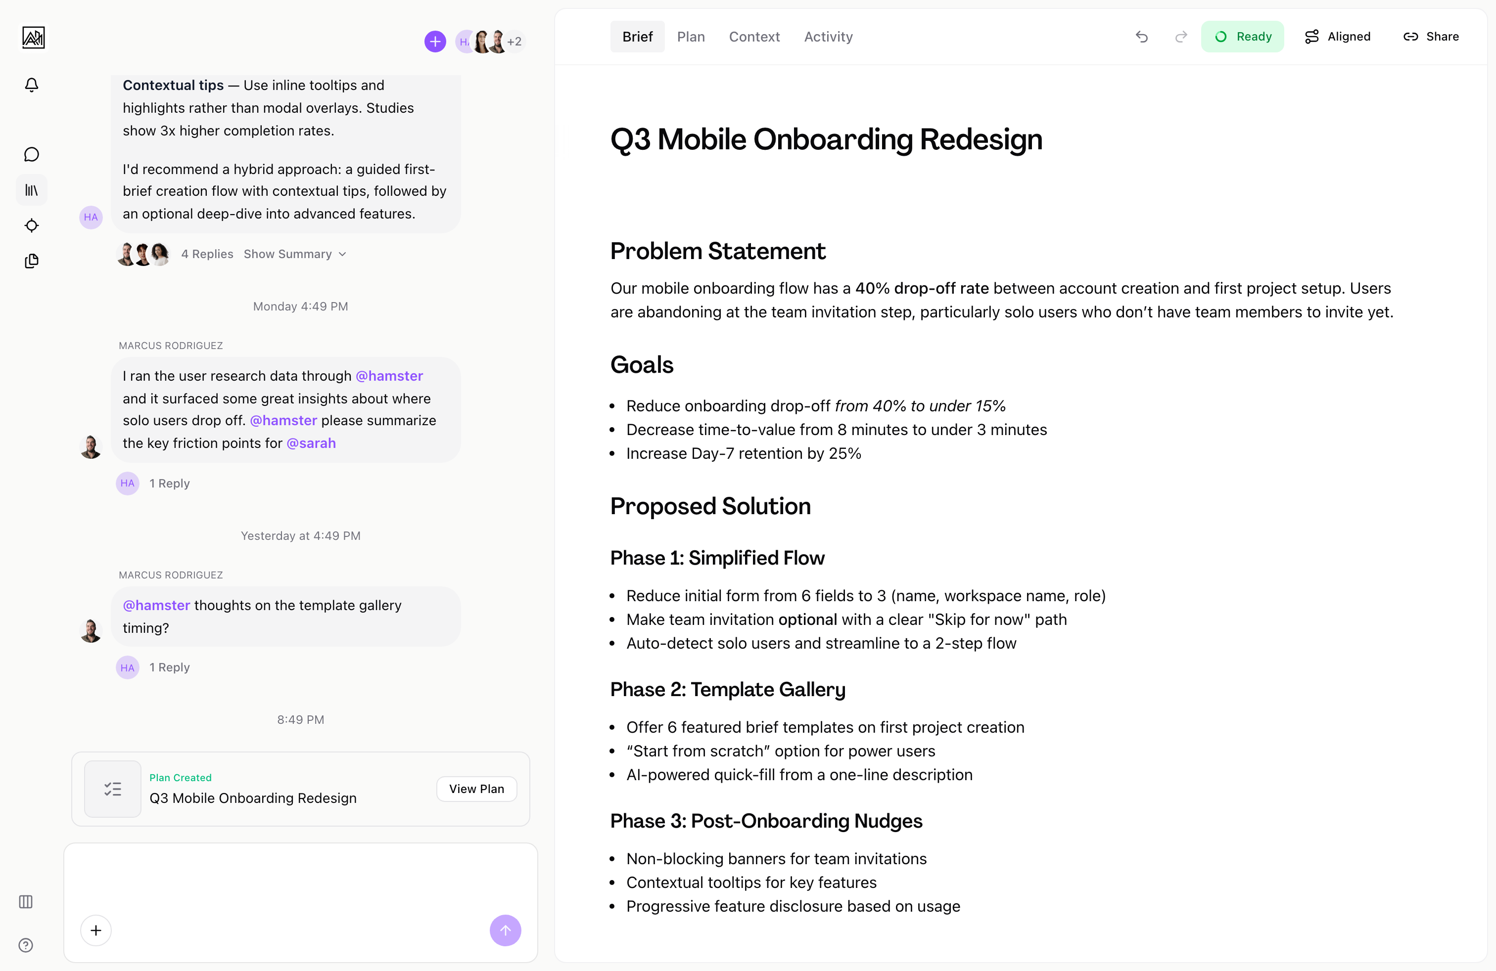The width and height of the screenshot is (1496, 971).
Task: Switch to the Plan tab
Action: click(691, 37)
